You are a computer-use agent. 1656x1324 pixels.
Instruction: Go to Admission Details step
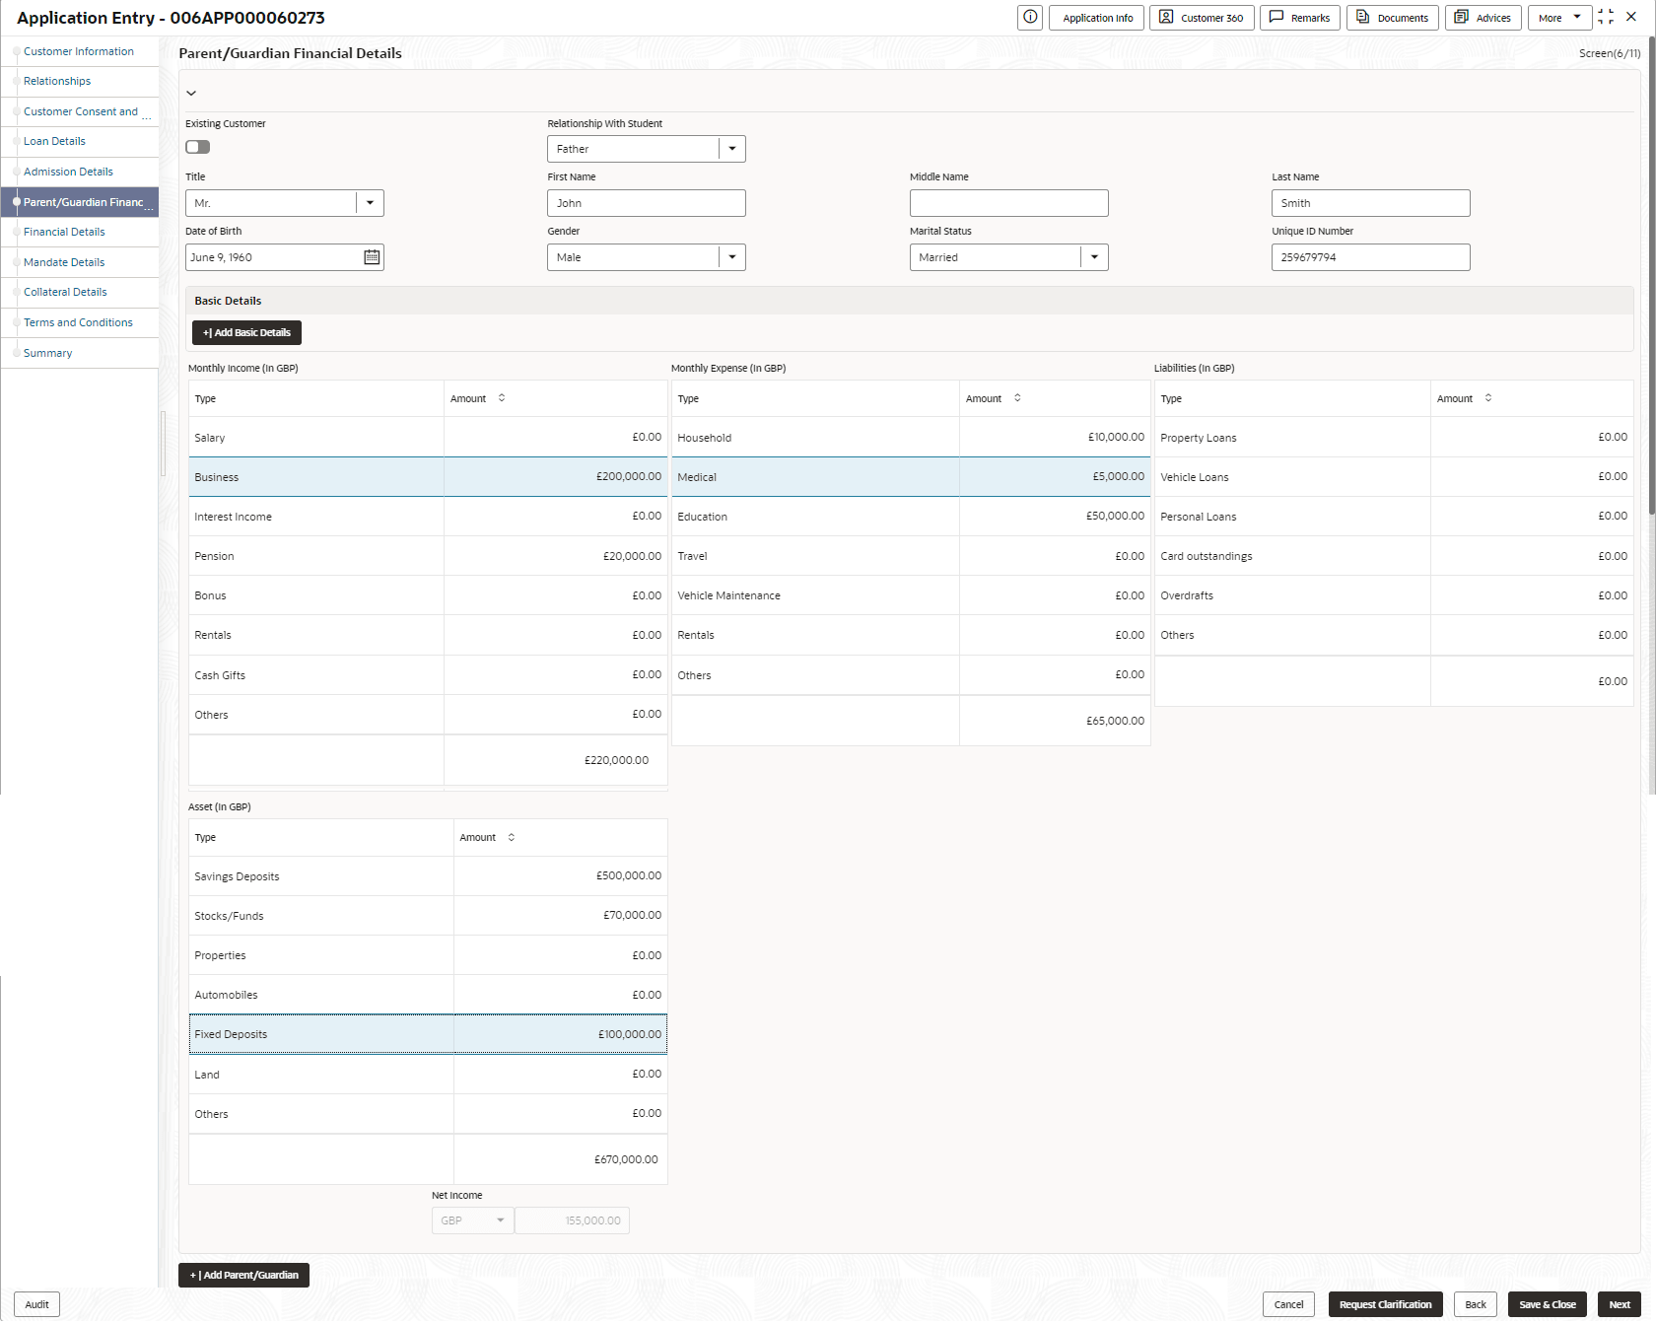pyautogui.click(x=68, y=172)
